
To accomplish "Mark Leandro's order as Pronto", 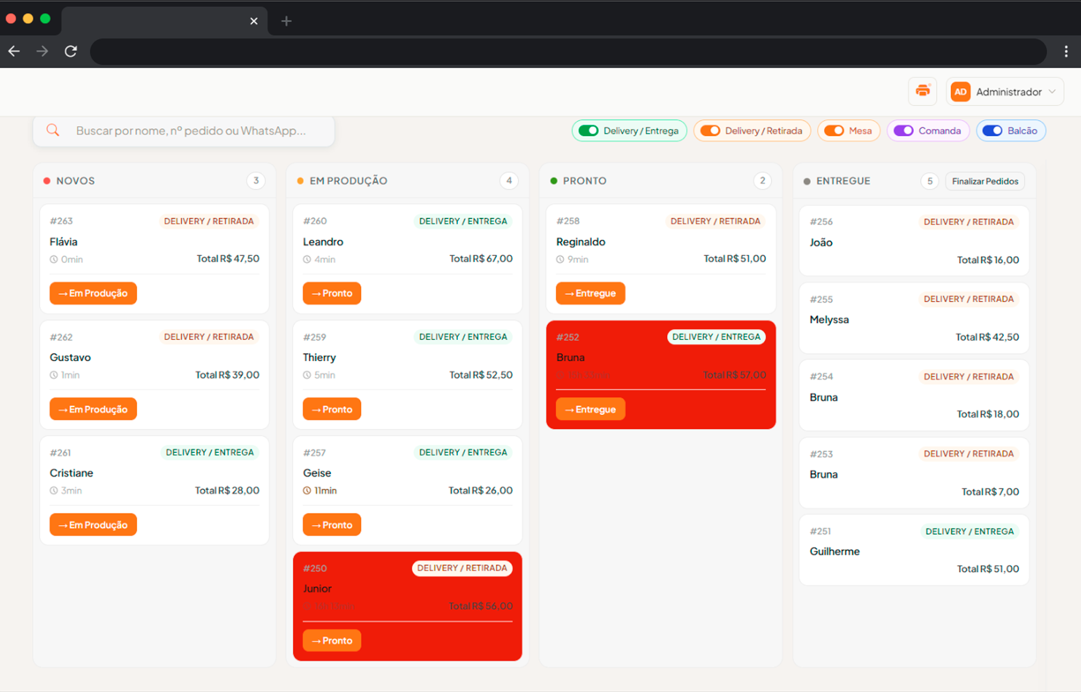I will (x=332, y=293).
